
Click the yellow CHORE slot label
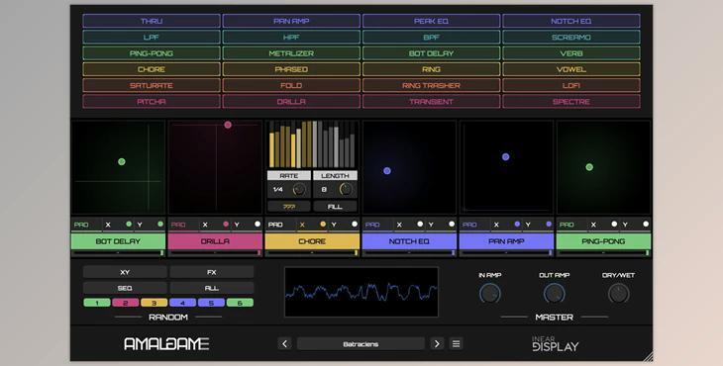click(x=312, y=241)
